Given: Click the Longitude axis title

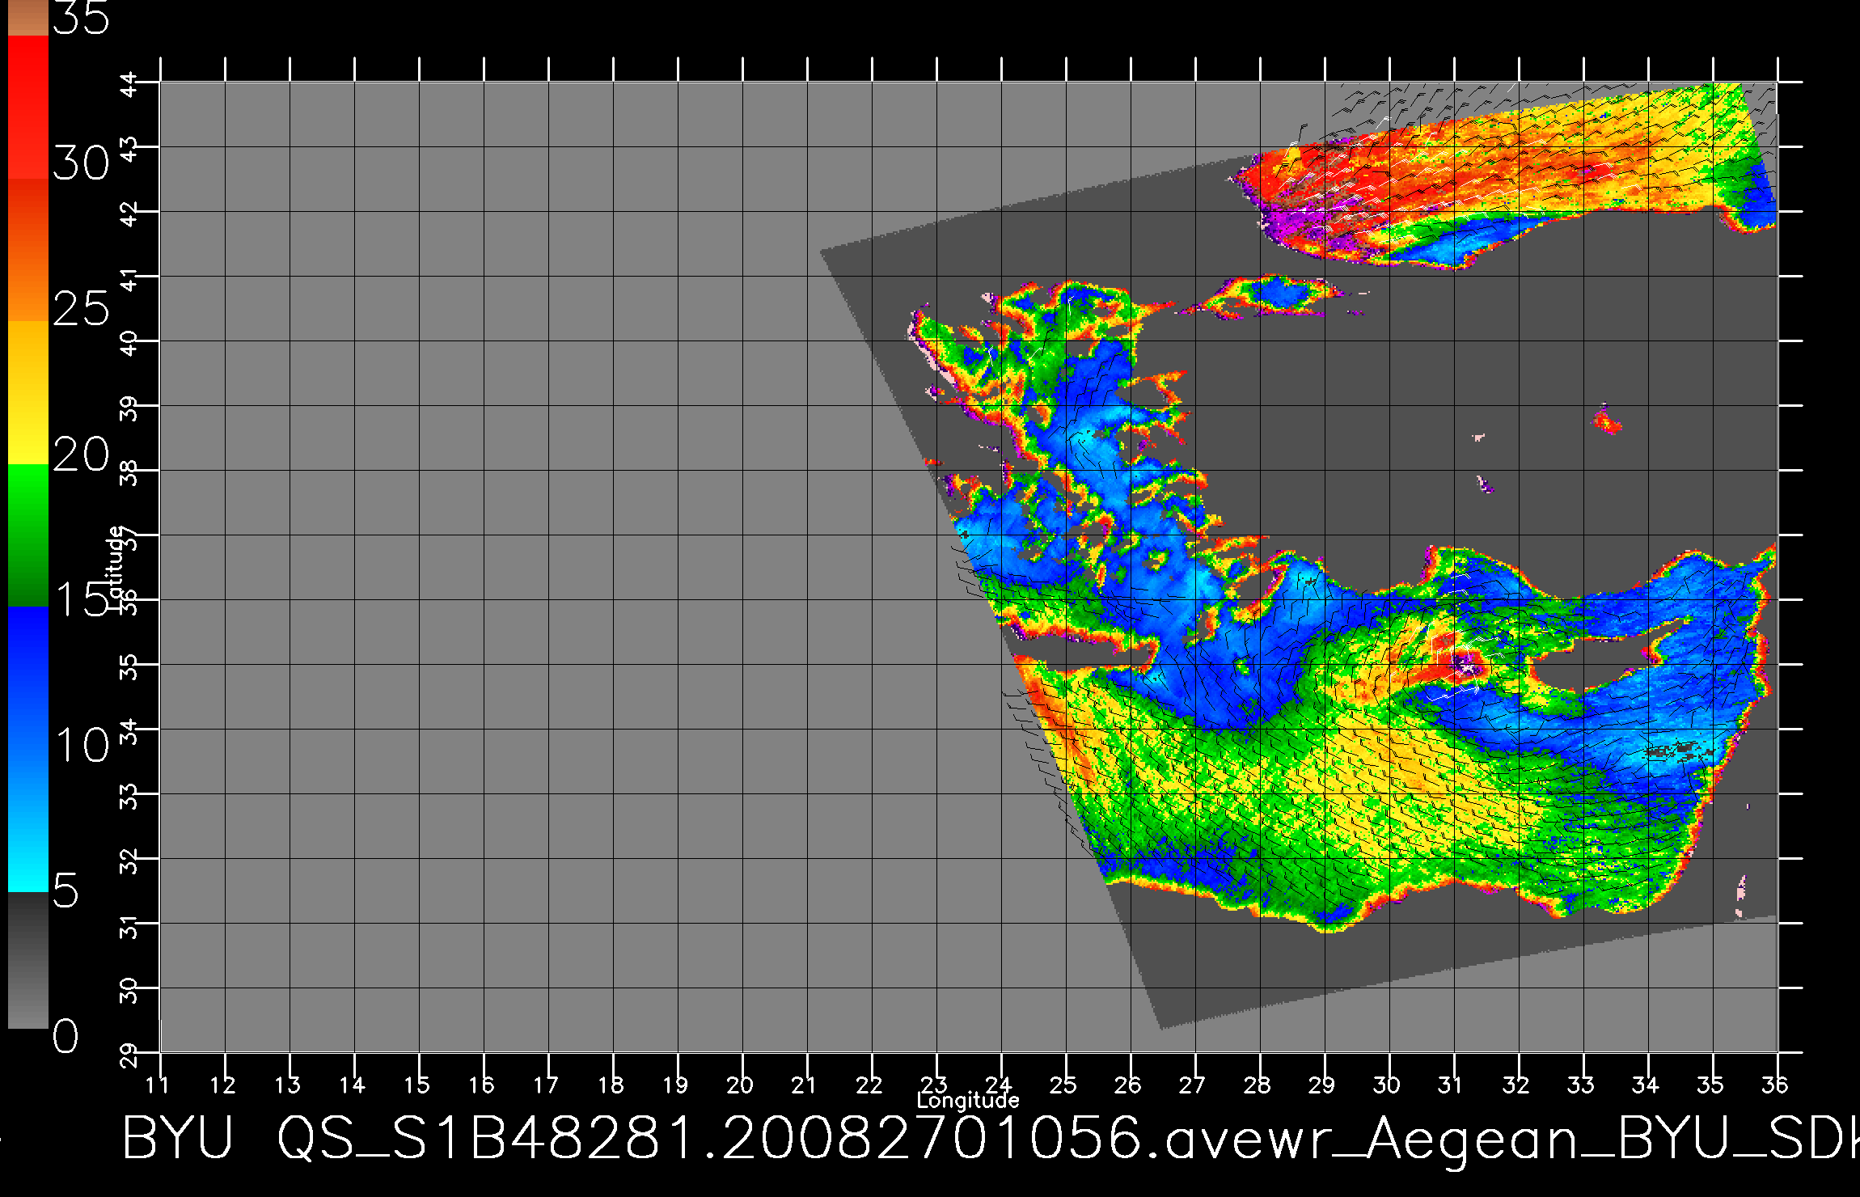Looking at the screenshot, I should (x=968, y=1101).
